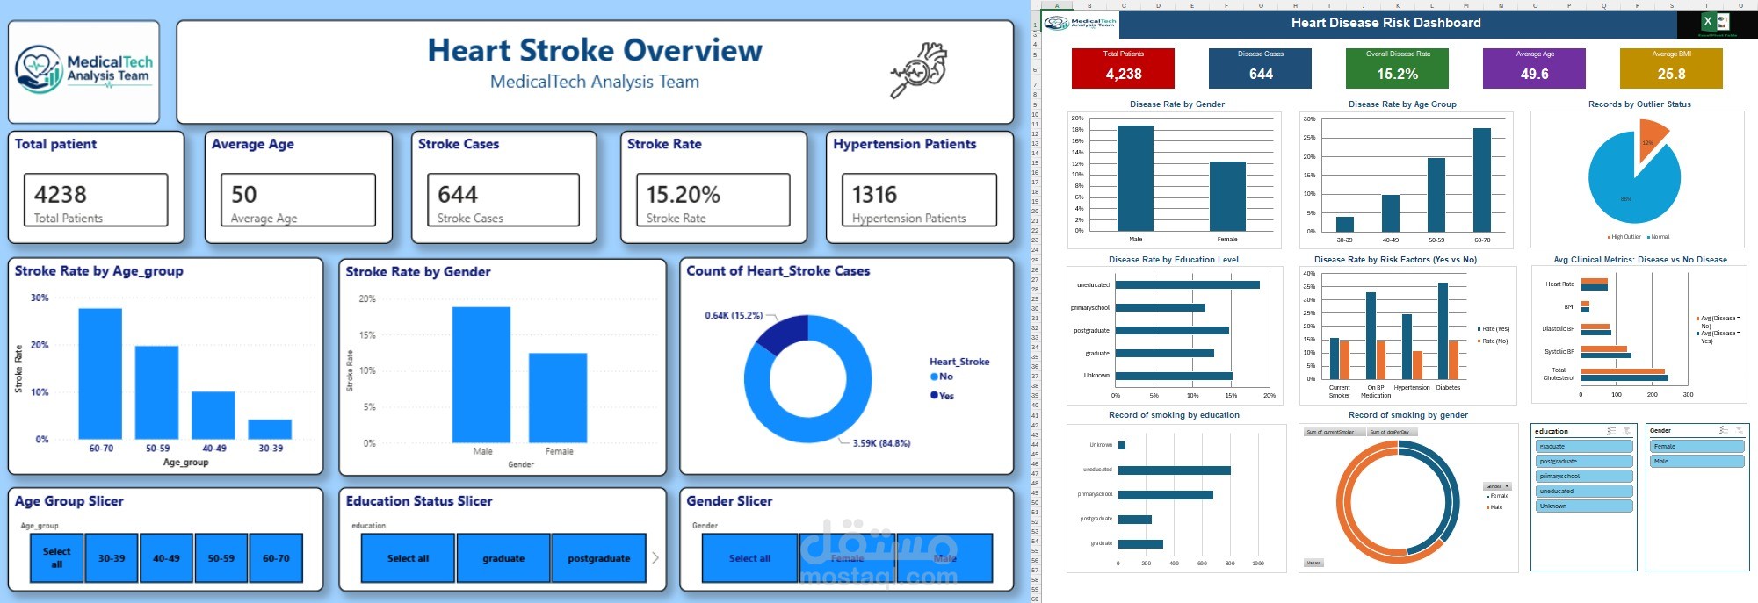Image resolution: width=1758 pixels, height=603 pixels.
Task: Filter by primaryschool in the Excel education slicer
Action: click(x=1585, y=477)
